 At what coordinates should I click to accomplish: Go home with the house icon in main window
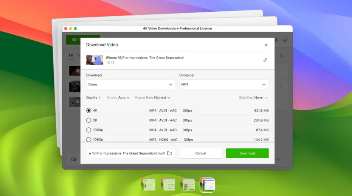pos(74,159)
